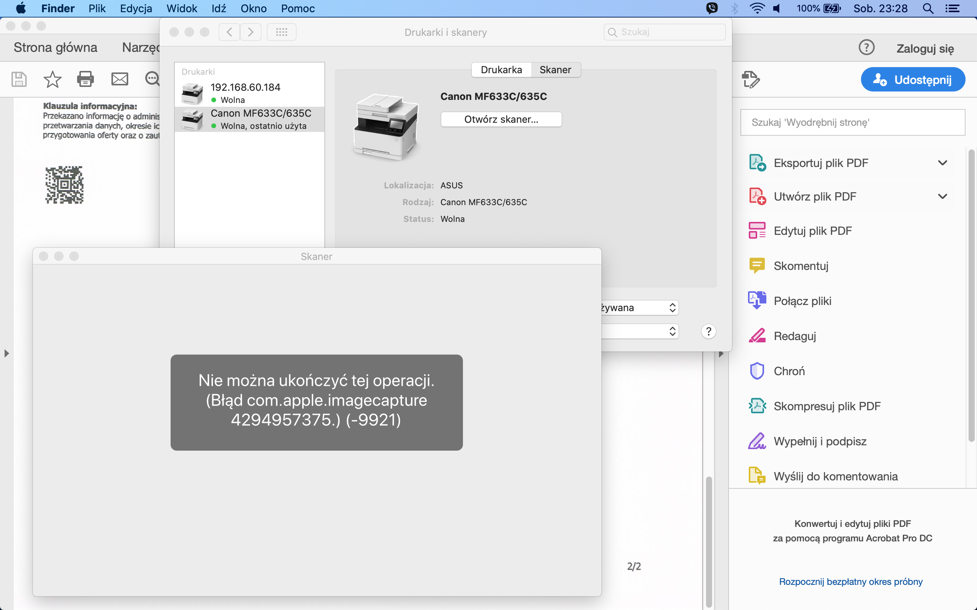Switch to the Skaner segment

click(555, 70)
